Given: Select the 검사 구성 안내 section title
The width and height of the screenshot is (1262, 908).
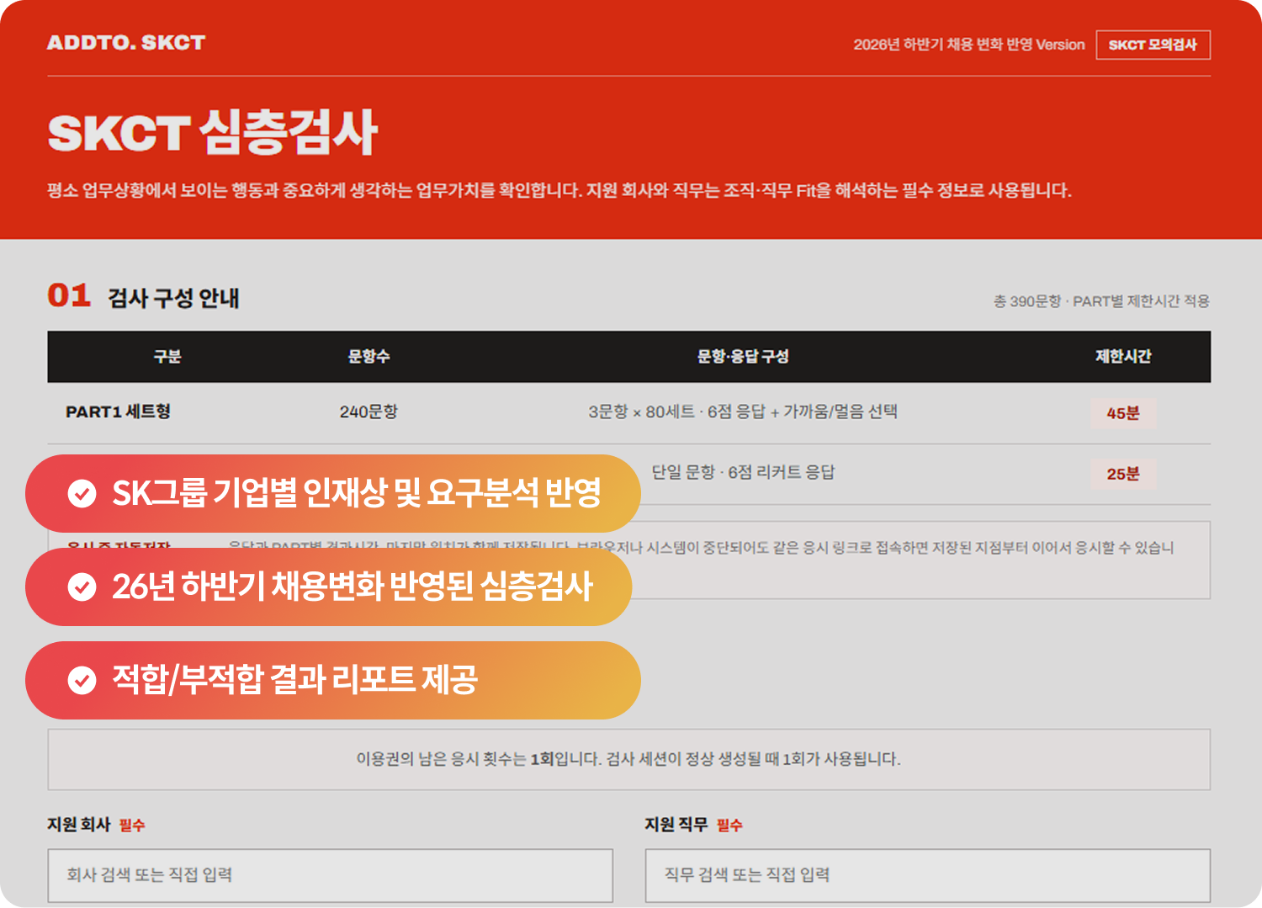Looking at the screenshot, I should (173, 298).
